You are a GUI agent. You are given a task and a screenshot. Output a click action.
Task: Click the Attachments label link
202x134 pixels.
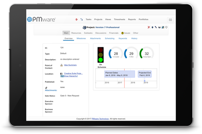click(x=51, y=90)
